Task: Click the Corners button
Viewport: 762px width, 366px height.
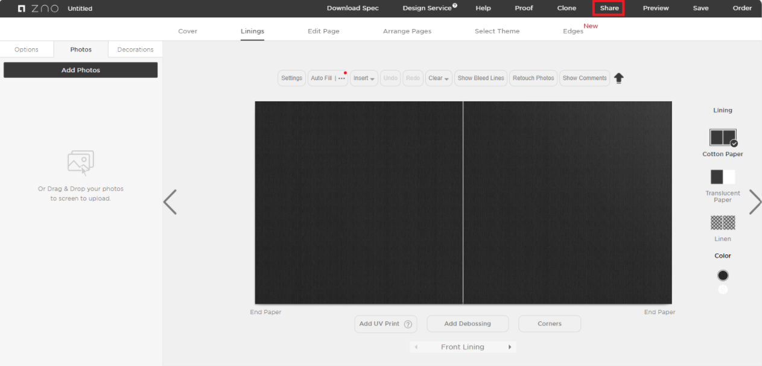Action: [x=550, y=324]
